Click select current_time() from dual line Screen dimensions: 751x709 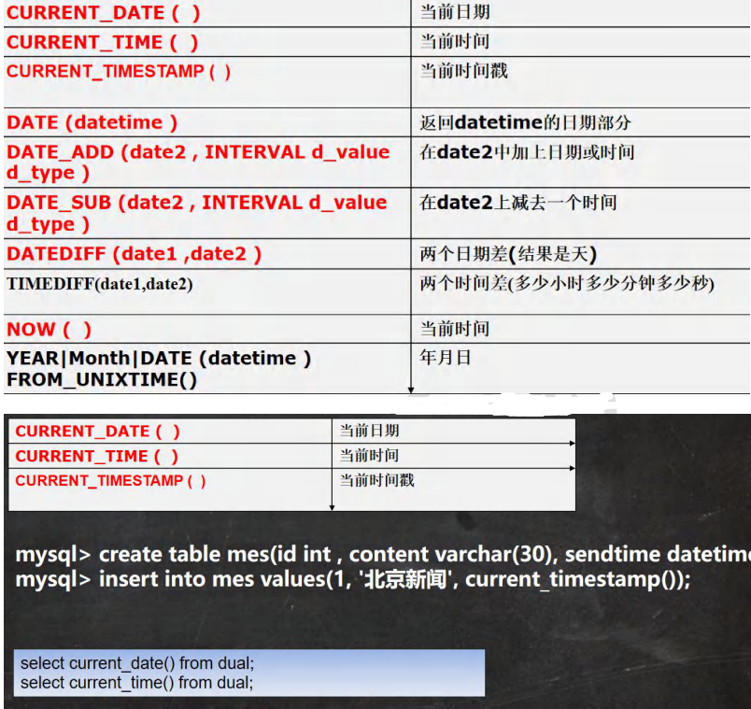pos(137,683)
